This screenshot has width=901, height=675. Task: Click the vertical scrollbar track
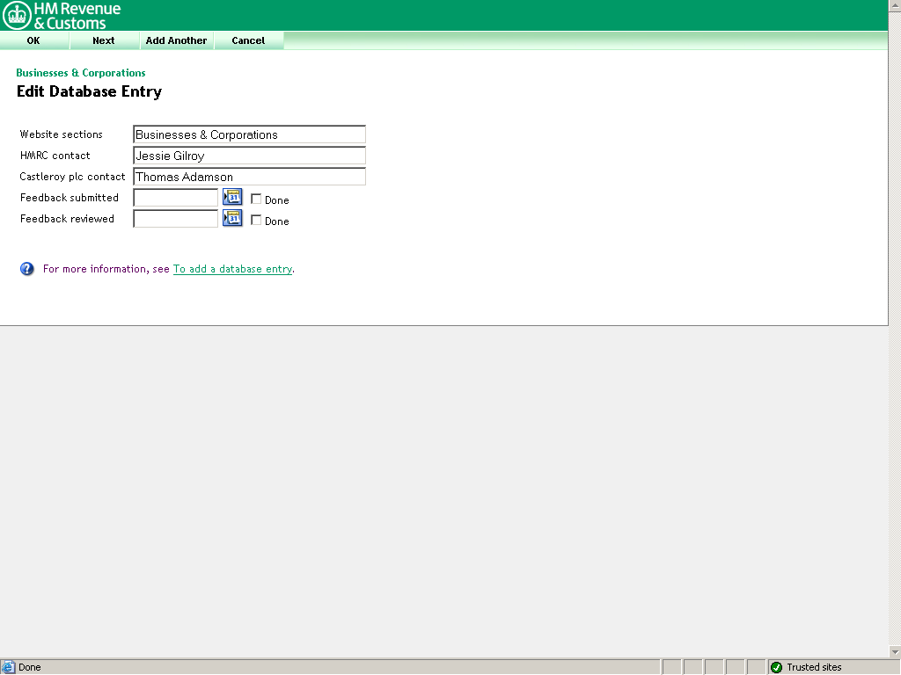point(895,352)
